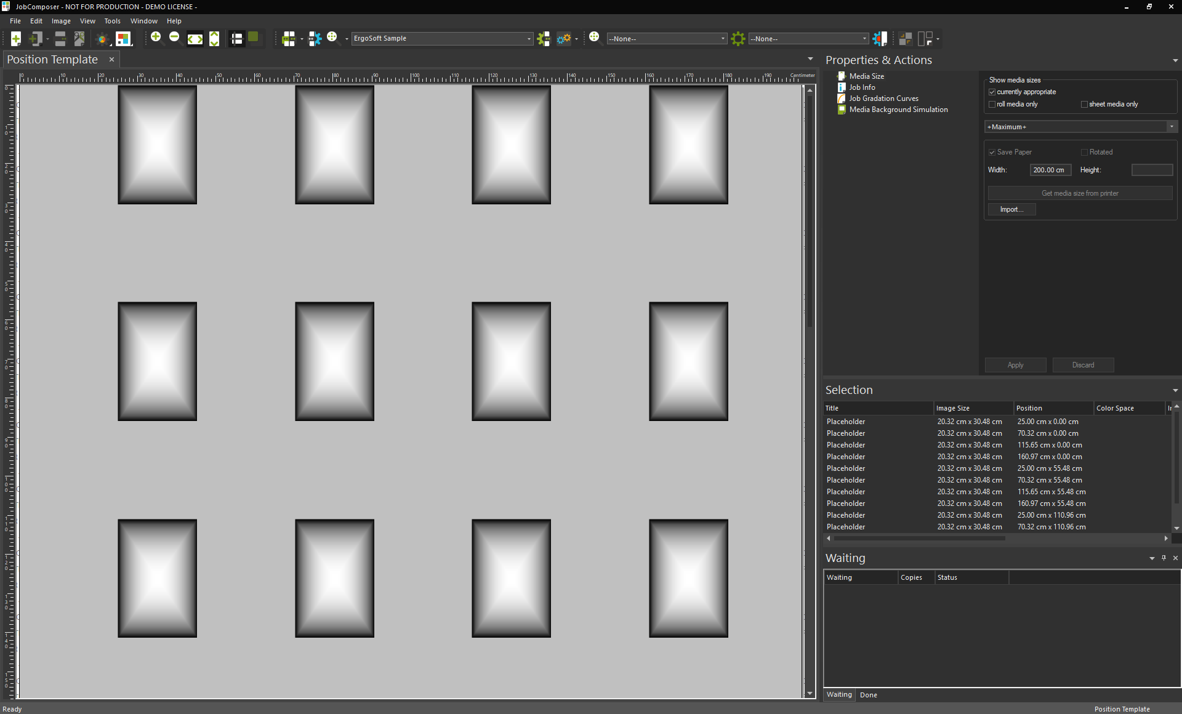Open the Tools menu
Screen dimensions: 1182x714
pos(112,21)
